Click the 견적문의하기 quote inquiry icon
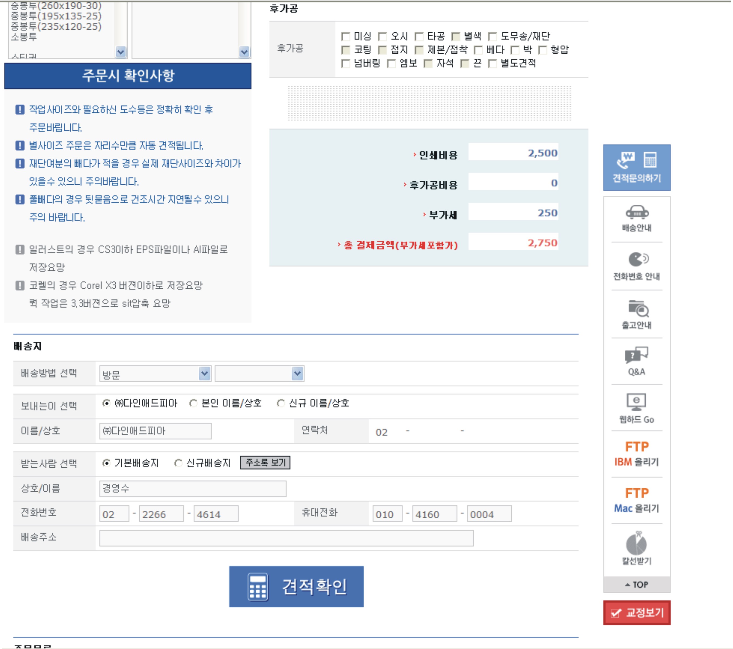733x649 pixels. [x=636, y=167]
